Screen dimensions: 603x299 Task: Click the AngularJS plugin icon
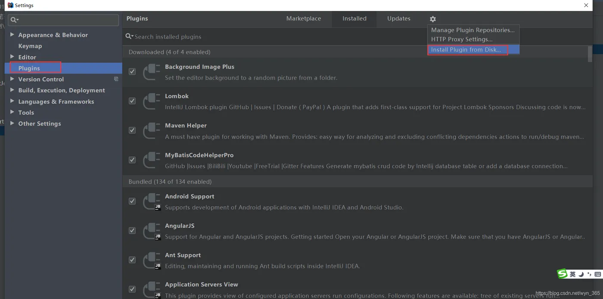coord(152,231)
